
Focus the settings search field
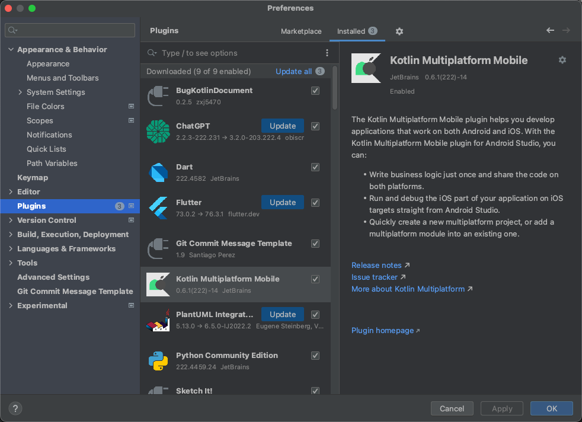click(70, 30)
